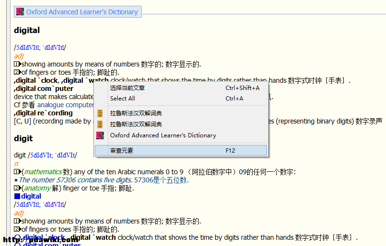Follow the 'analogue computer' cross-reference link
The width and height of the screenshot is (386, 246).
[x=66, y=105]
